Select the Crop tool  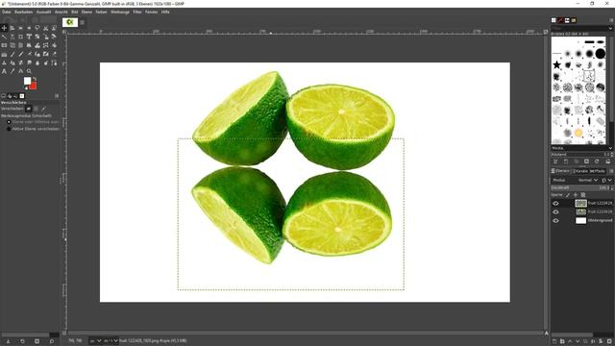21,37
